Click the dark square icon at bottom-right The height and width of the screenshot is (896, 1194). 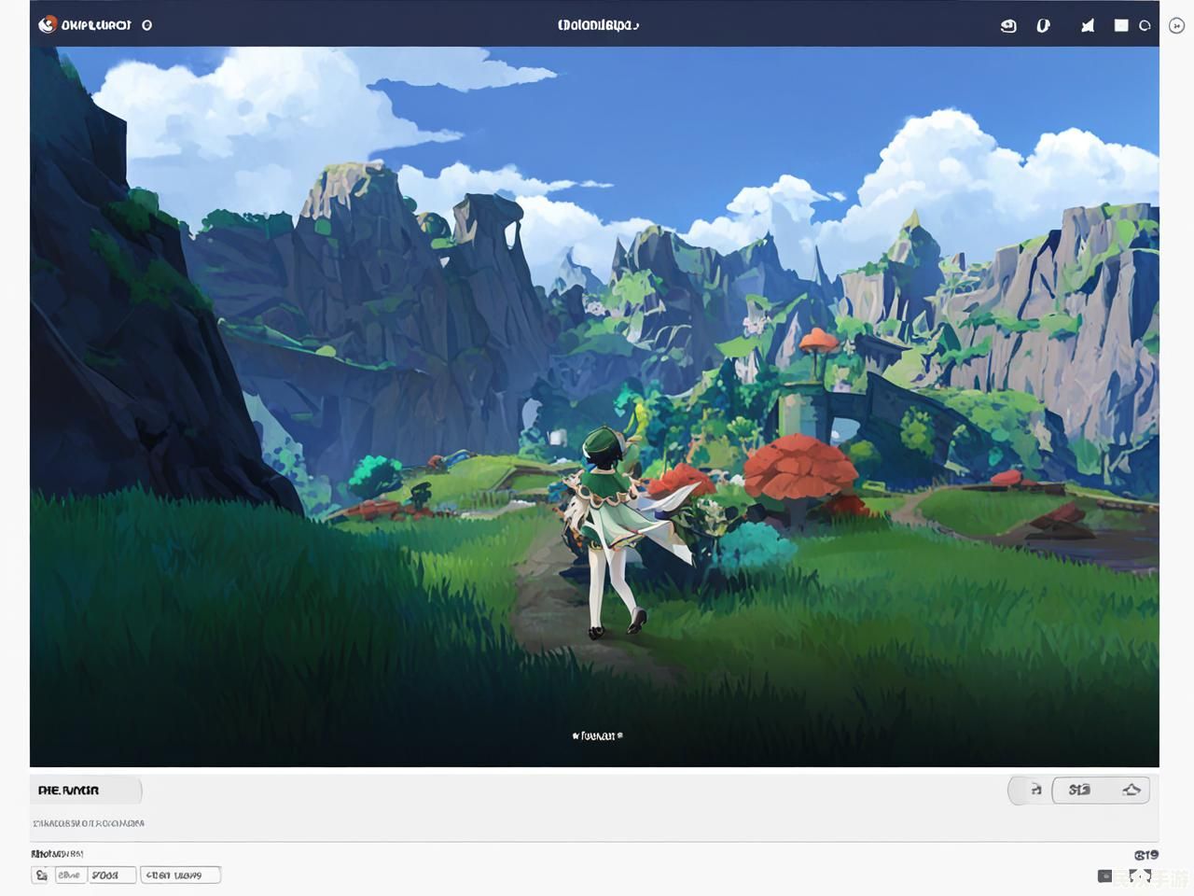(1104, 875)
